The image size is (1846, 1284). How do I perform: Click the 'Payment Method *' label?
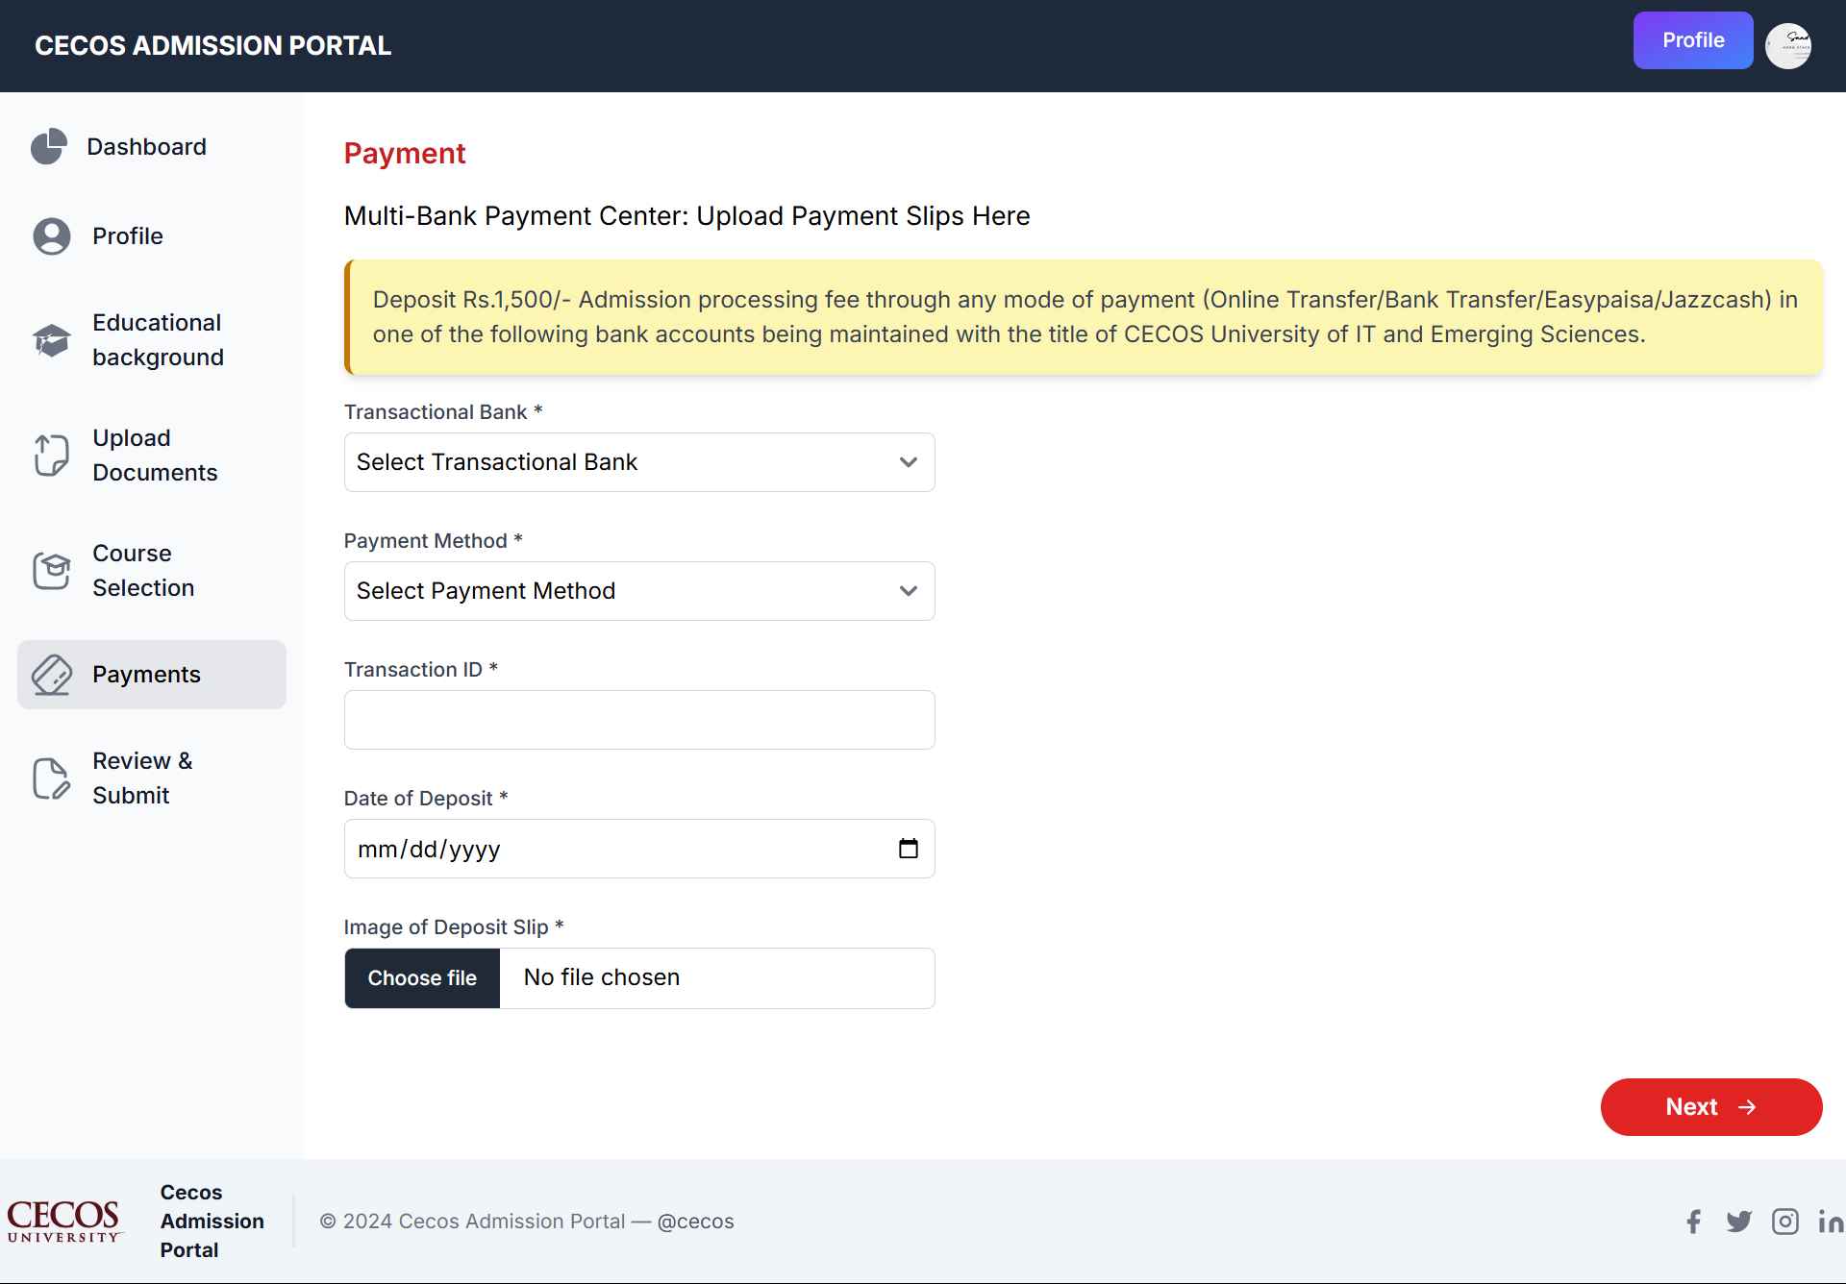(x=434, y=541)
